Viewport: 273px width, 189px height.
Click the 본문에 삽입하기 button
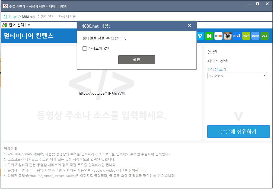pyautogui.click(x=239, y=132)
